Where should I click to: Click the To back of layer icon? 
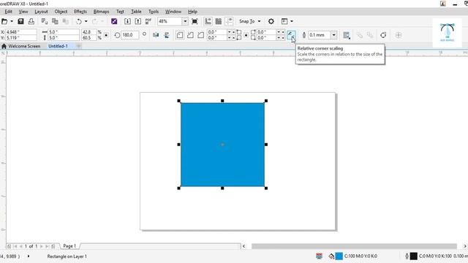coord(370,35)
